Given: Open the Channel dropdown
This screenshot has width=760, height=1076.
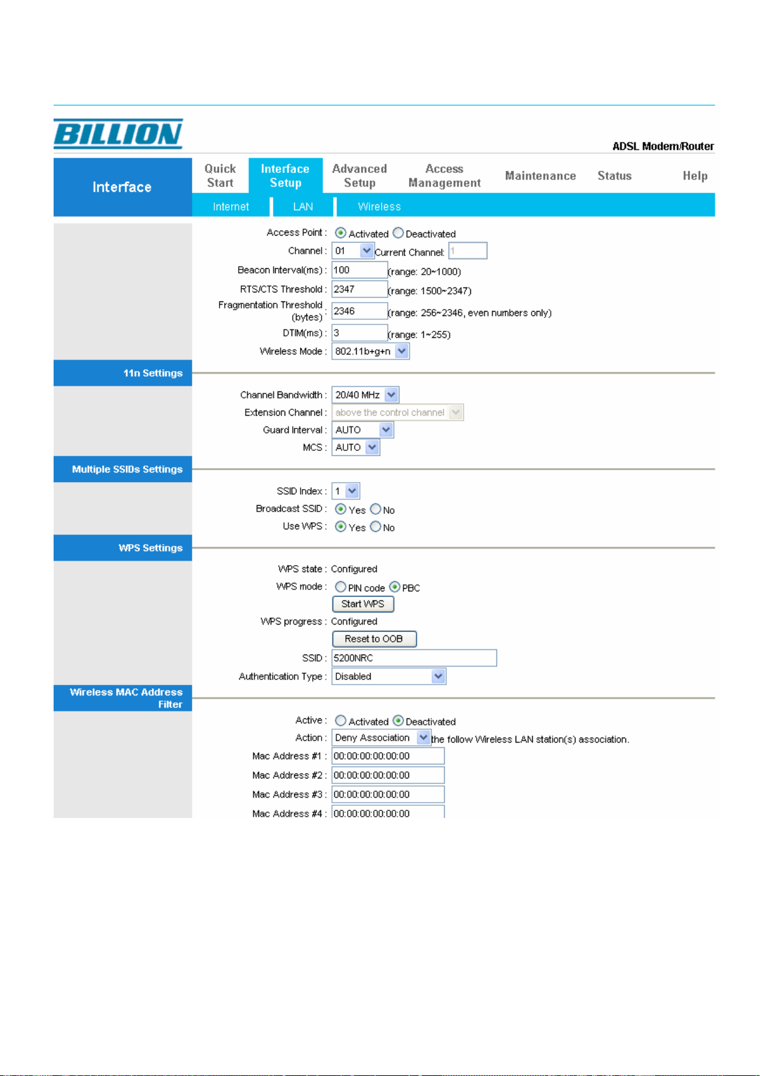Looking at the screenshot, I should [x=353, y=251].
